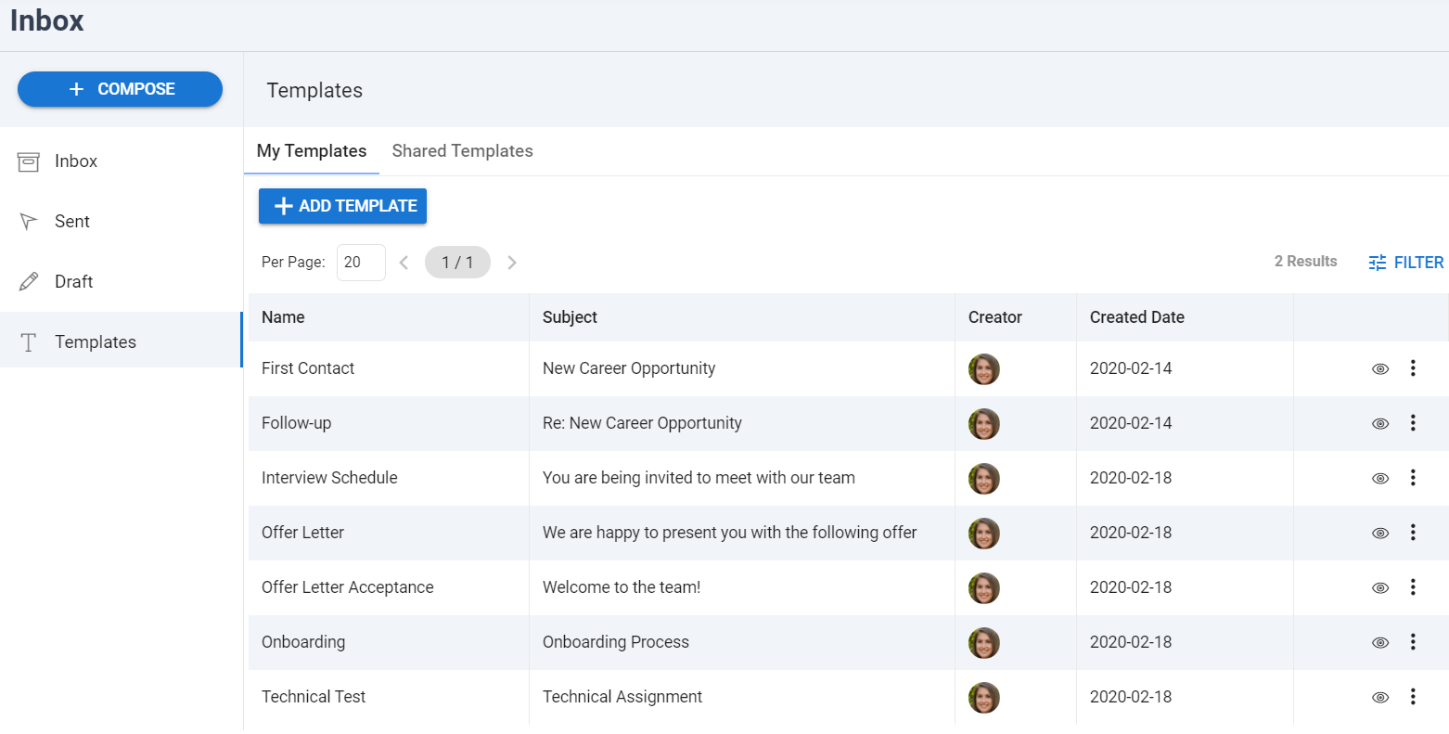Preview the Technical Test template via eye icon
Image resolution: width=1449 pixels, height=734 pixels.
click(1379, 696)
